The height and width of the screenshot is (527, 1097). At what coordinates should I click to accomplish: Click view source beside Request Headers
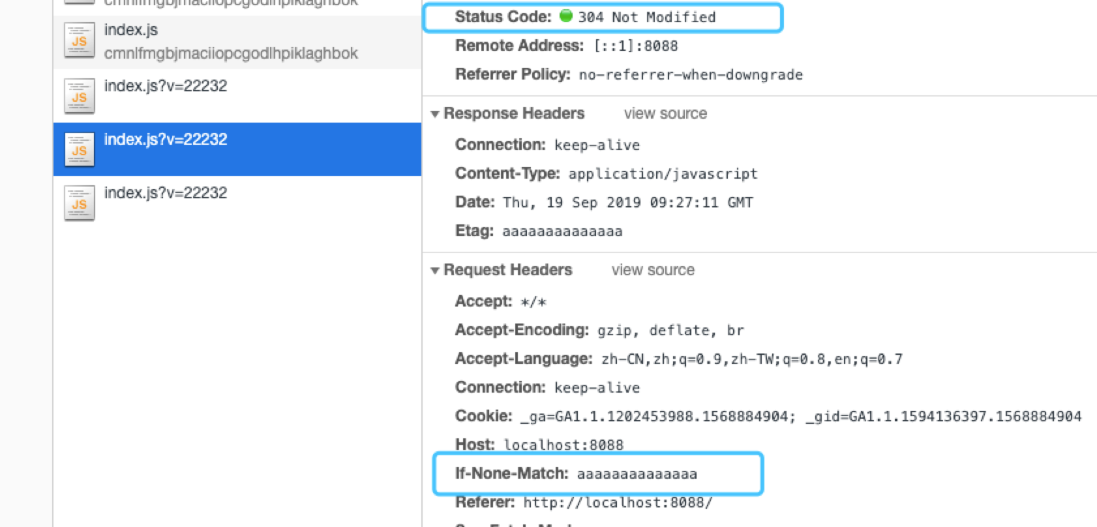653,270
